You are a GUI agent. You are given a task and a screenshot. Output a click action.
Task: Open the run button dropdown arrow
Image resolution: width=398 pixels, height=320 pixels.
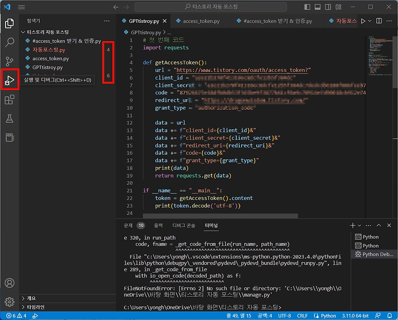point(370,21)
